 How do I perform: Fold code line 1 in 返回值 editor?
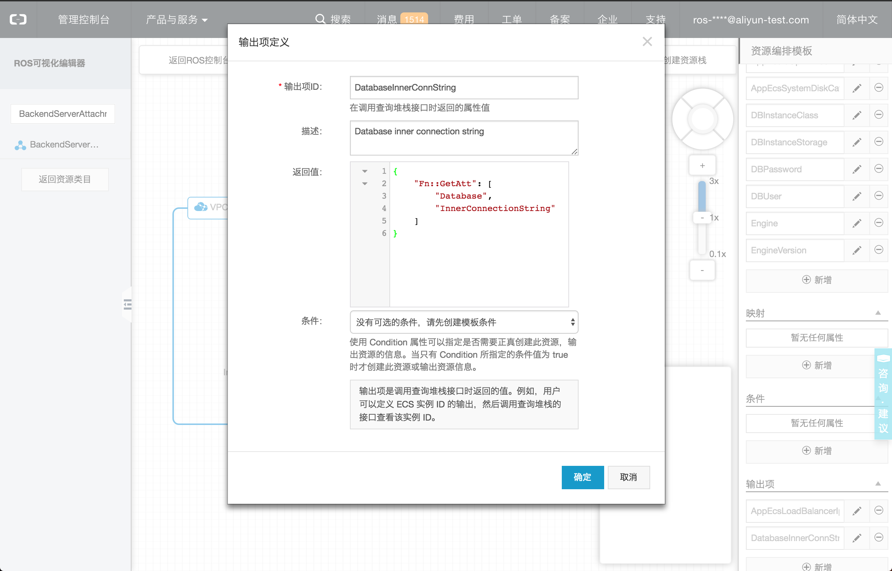[365, 171]
